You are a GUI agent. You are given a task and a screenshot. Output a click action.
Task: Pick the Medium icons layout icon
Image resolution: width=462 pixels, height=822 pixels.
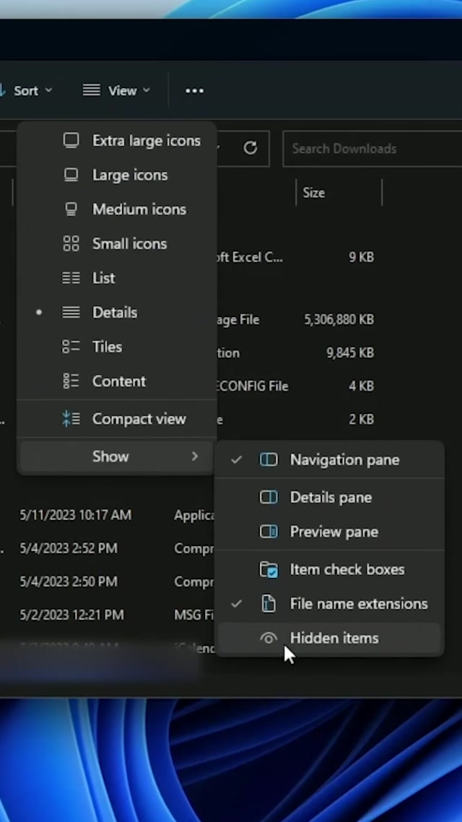71,209
